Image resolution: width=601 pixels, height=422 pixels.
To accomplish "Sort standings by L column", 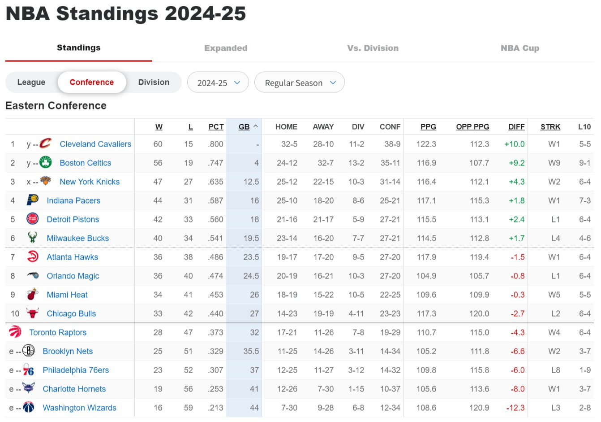I will (190, 127).
